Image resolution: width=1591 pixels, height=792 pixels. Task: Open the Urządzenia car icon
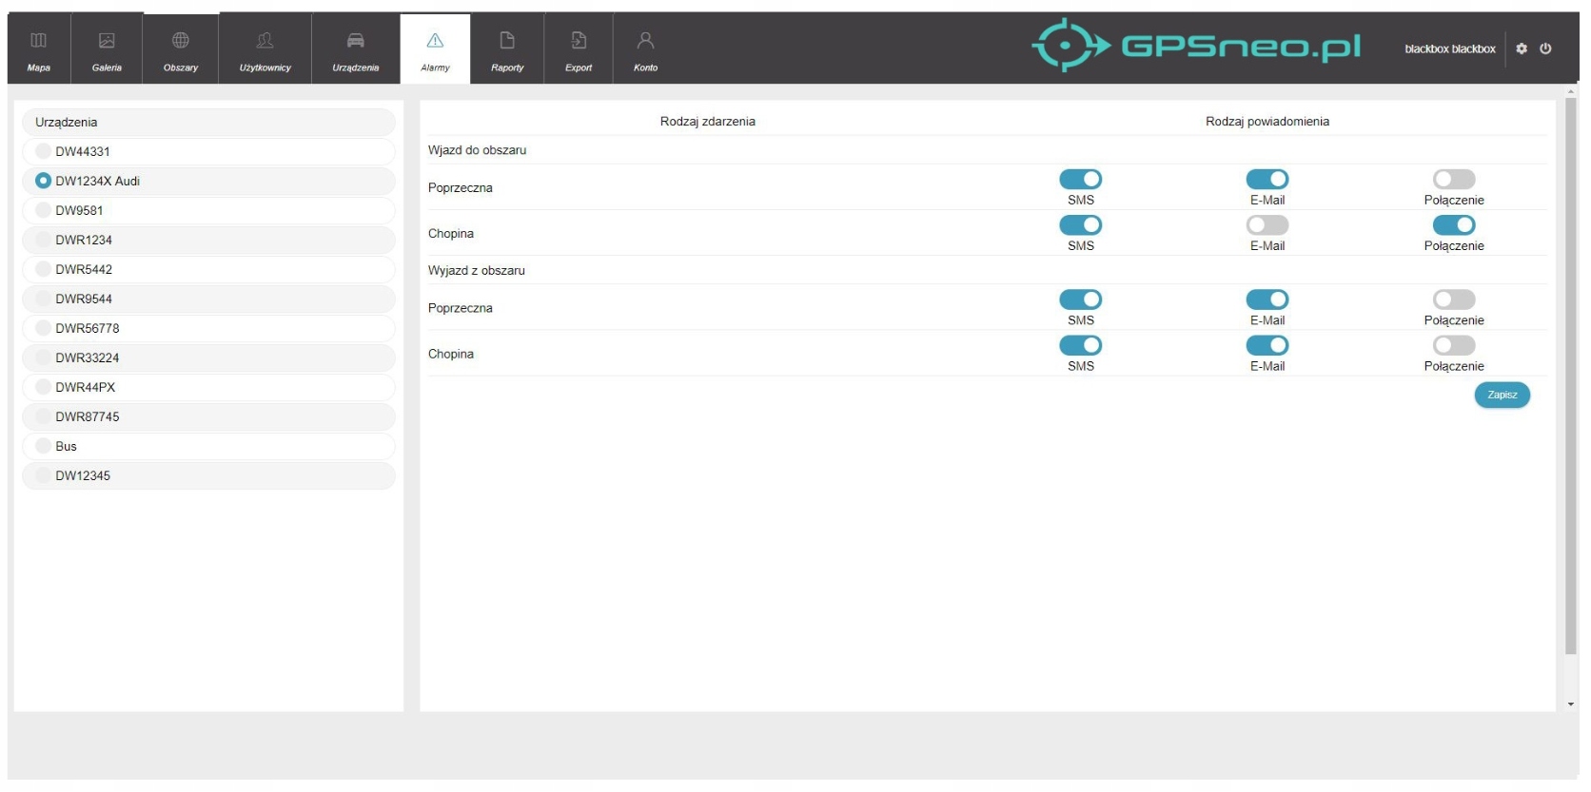point(356,41)
